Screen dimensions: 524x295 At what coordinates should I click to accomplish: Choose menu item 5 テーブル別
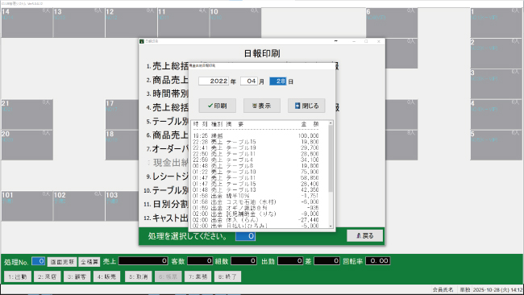pyautogui.click(x=167, y=121)
